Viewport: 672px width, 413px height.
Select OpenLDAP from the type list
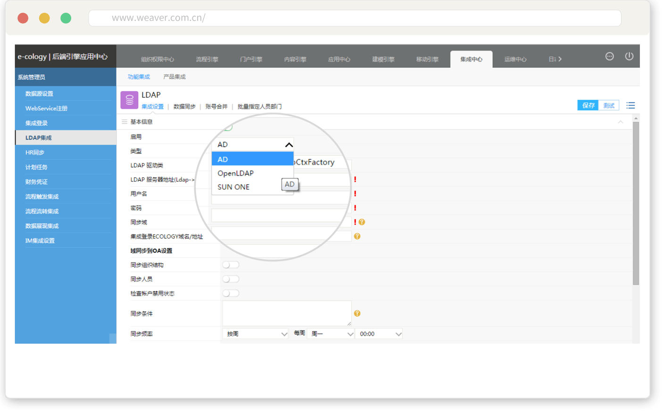pos(236,173)
